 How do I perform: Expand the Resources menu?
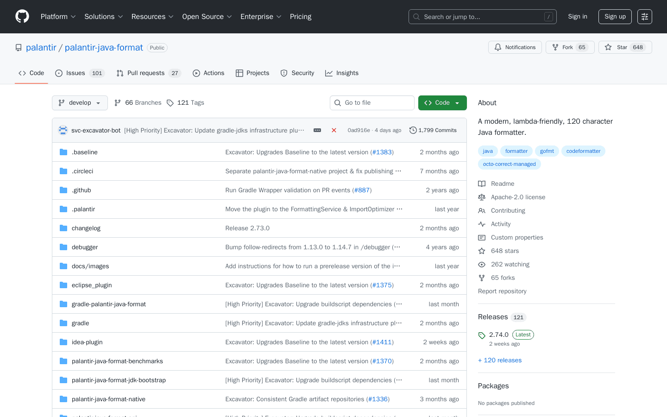pos(152,17)
